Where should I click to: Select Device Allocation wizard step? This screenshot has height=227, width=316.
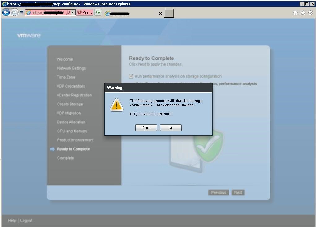tap(71, 122)
